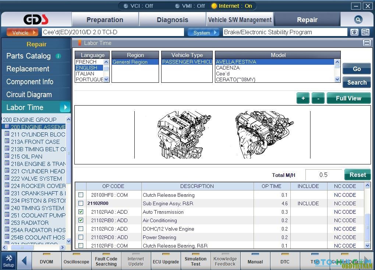Click the operations table scrollbar thumb

367,227
